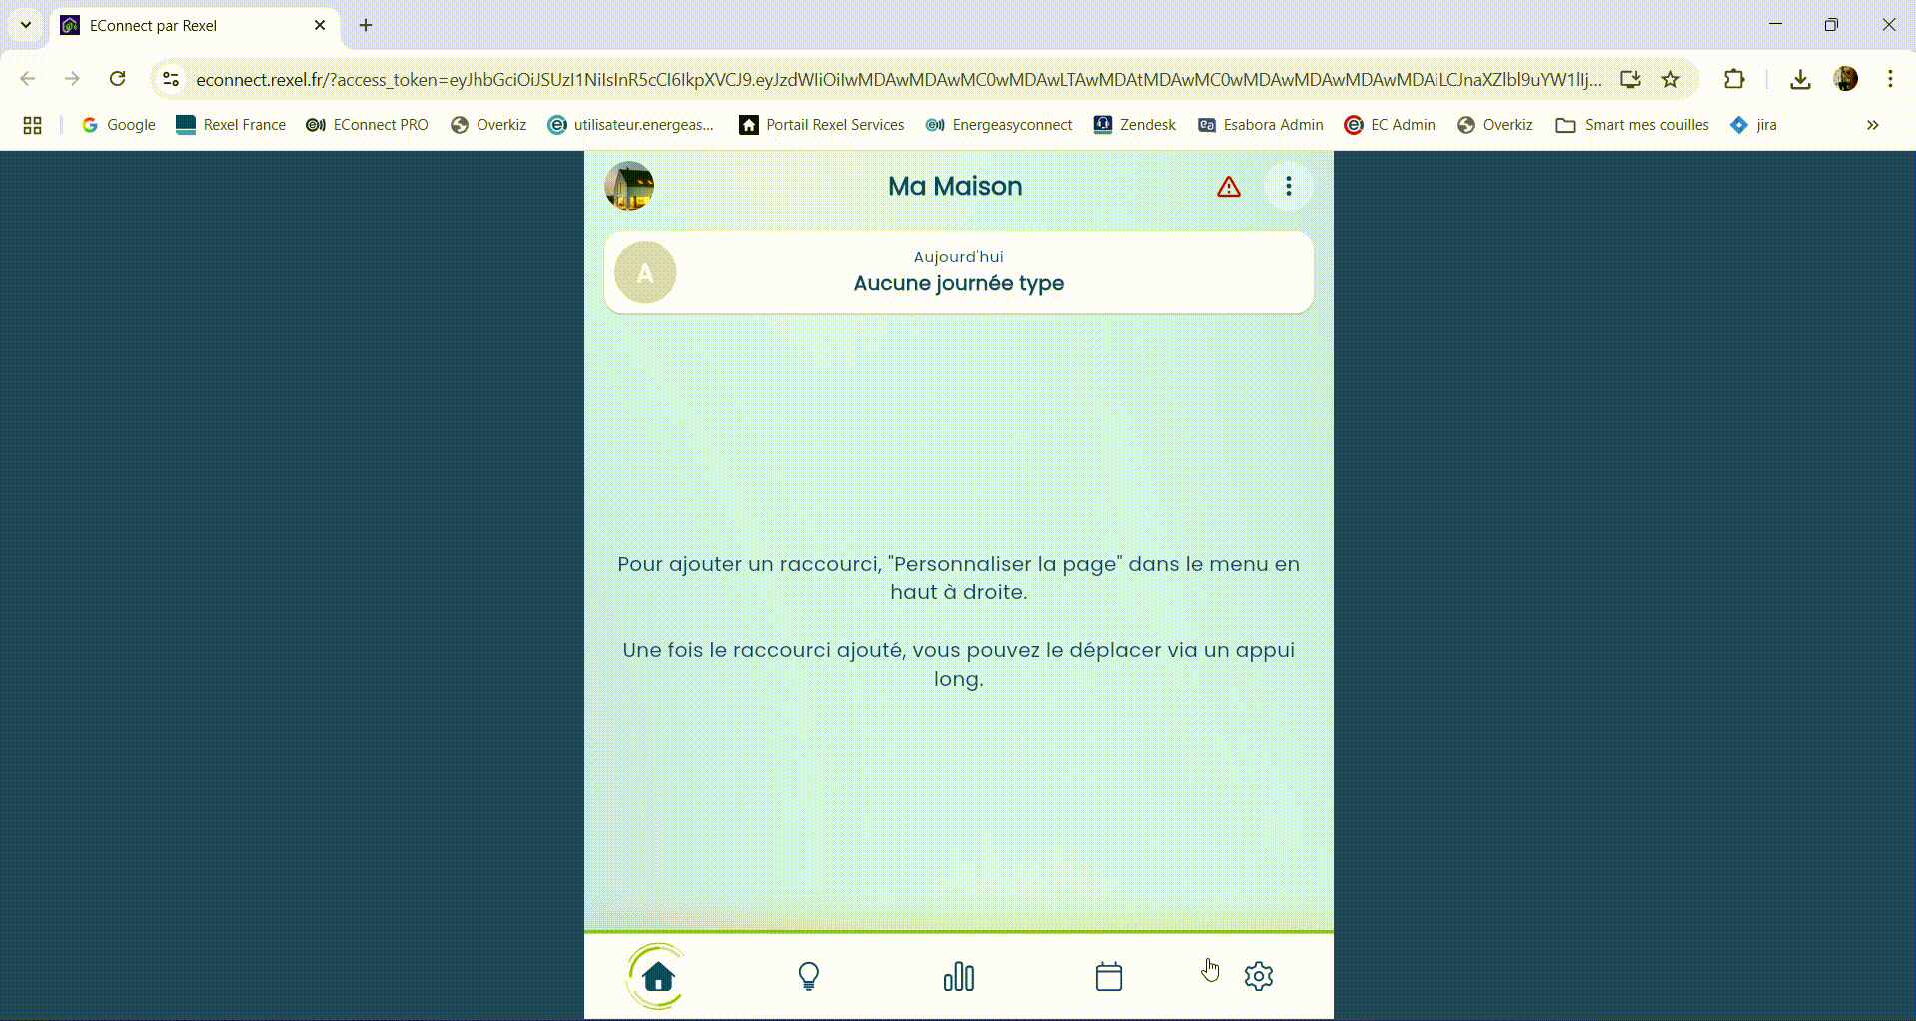This screenshot has width=1916, height=1021.
Task: Open the Rexel France bookmark
Action: pos(231,125)
